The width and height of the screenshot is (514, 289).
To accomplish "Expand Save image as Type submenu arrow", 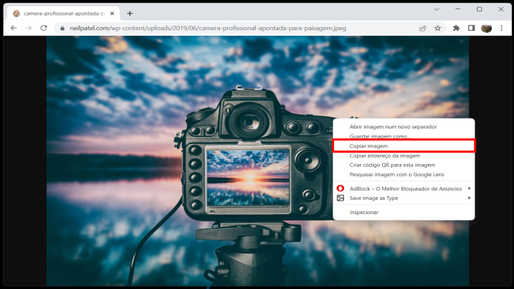I will click(x=470, y=198).
